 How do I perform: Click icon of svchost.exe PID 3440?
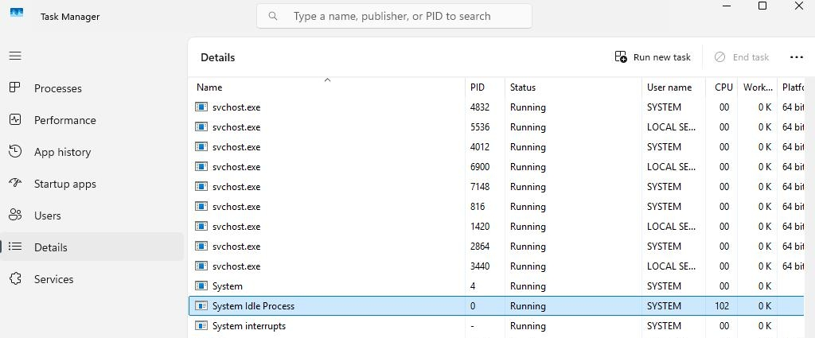point(201,266)
